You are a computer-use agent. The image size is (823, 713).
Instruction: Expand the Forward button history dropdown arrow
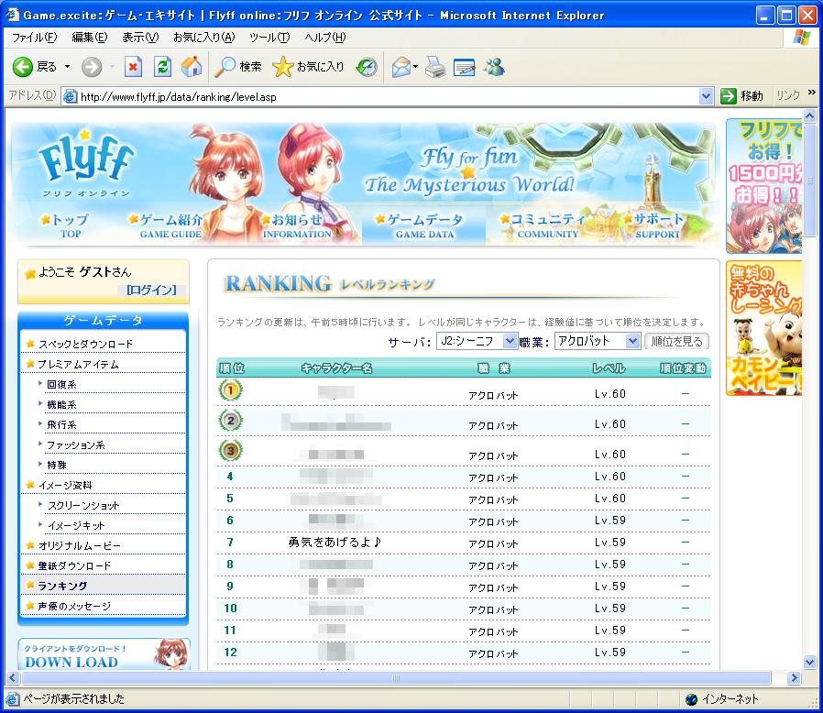[113, 67]
